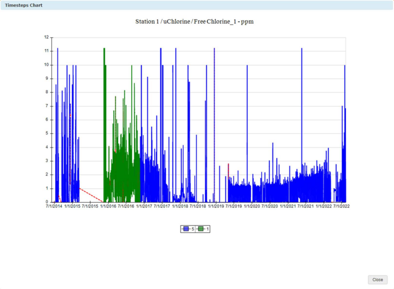Click the 'Timesteps Chart' header title

[24, 5]
